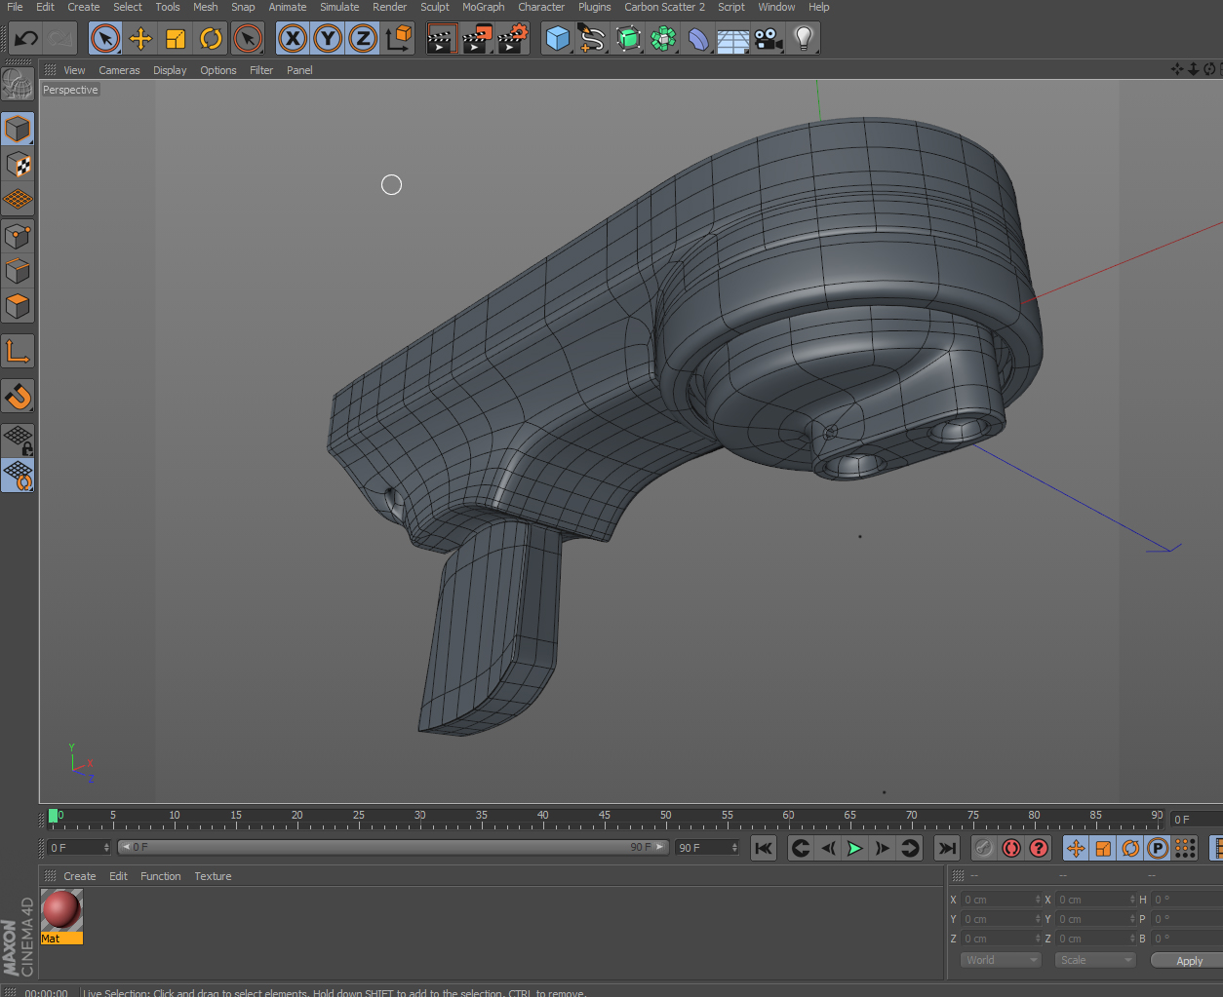Switch to Points mode
This screenshot has height=997, width=1223.
click(18, 236)
